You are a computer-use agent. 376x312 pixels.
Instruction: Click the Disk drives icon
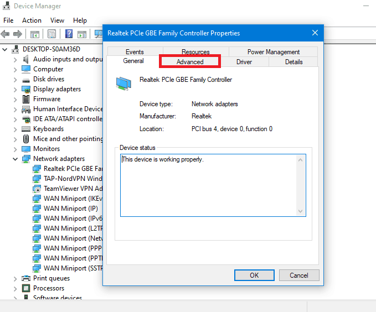click(x=26, y=80)
